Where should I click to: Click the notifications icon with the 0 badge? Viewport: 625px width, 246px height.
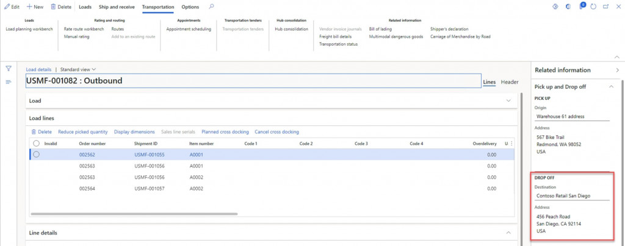coord(580,7)
